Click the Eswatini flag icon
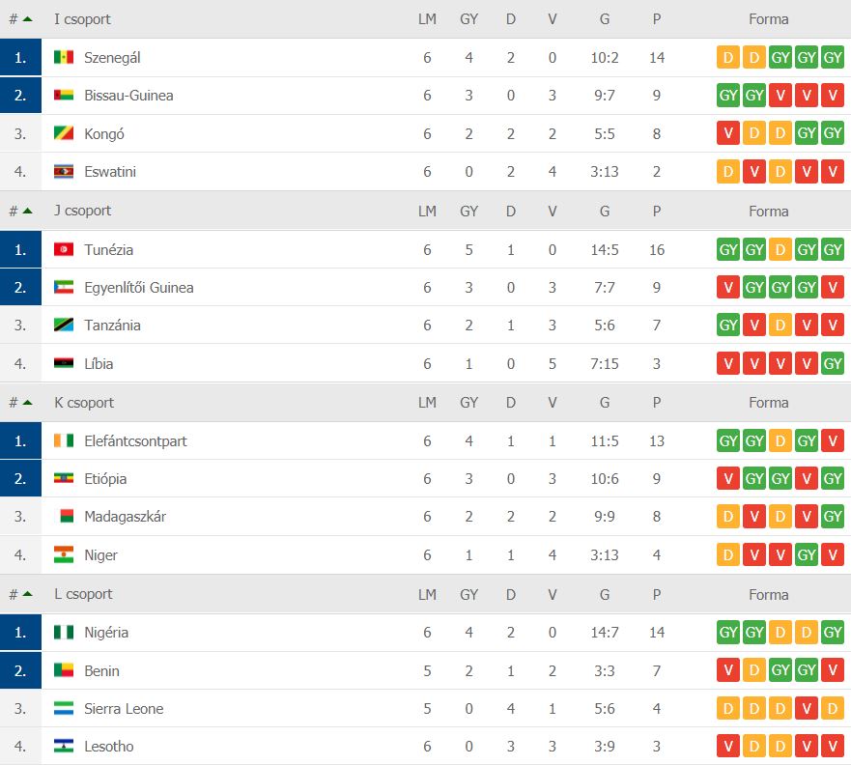 tap(64, 171)
